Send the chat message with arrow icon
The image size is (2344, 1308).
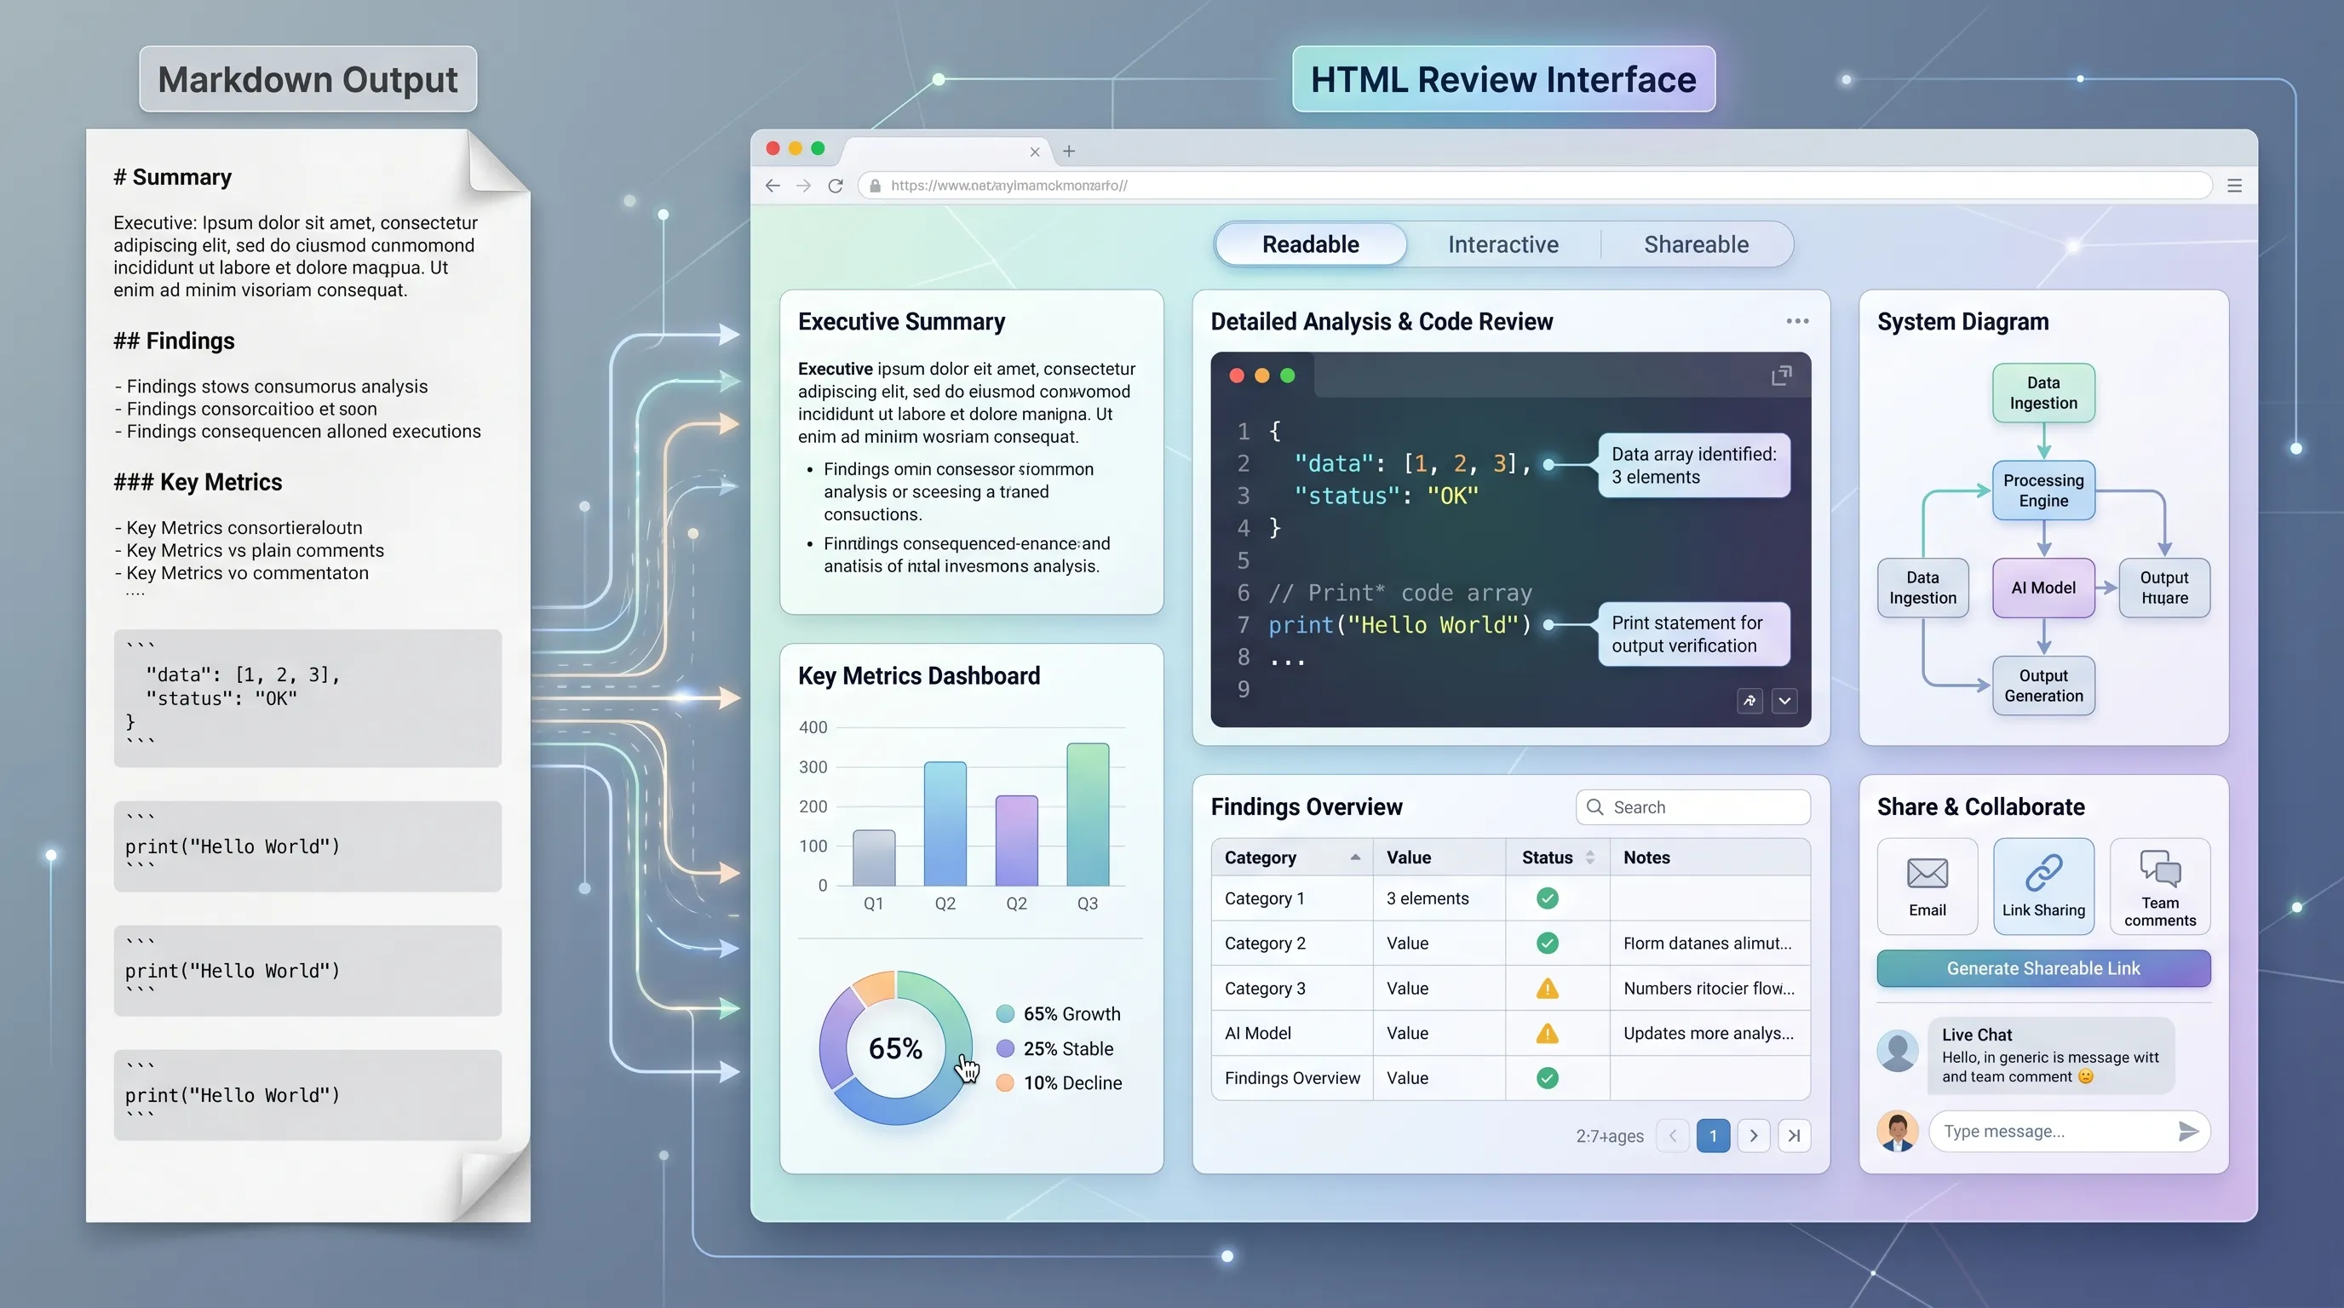click(2188, 1132)
